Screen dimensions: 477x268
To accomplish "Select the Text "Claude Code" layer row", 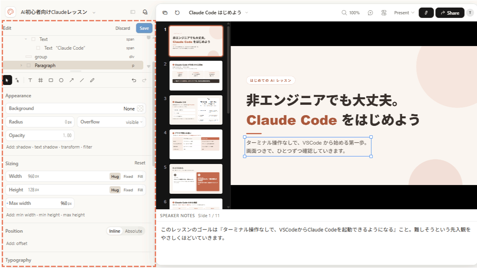I will coord(74,48).
